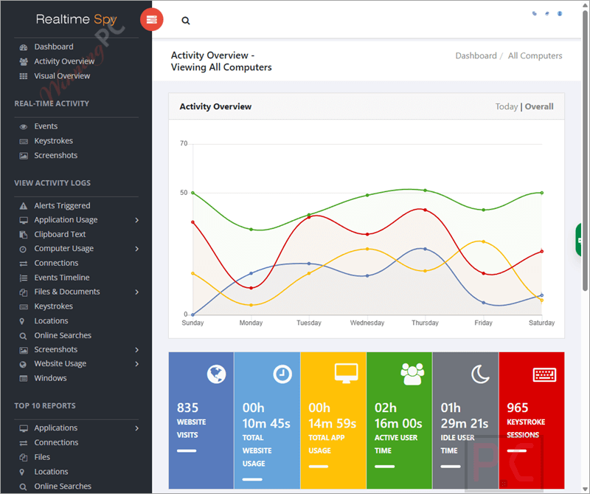Open the user account icon in the header
590x494 pixels.
pyautogui.click(x=560, y=13)
